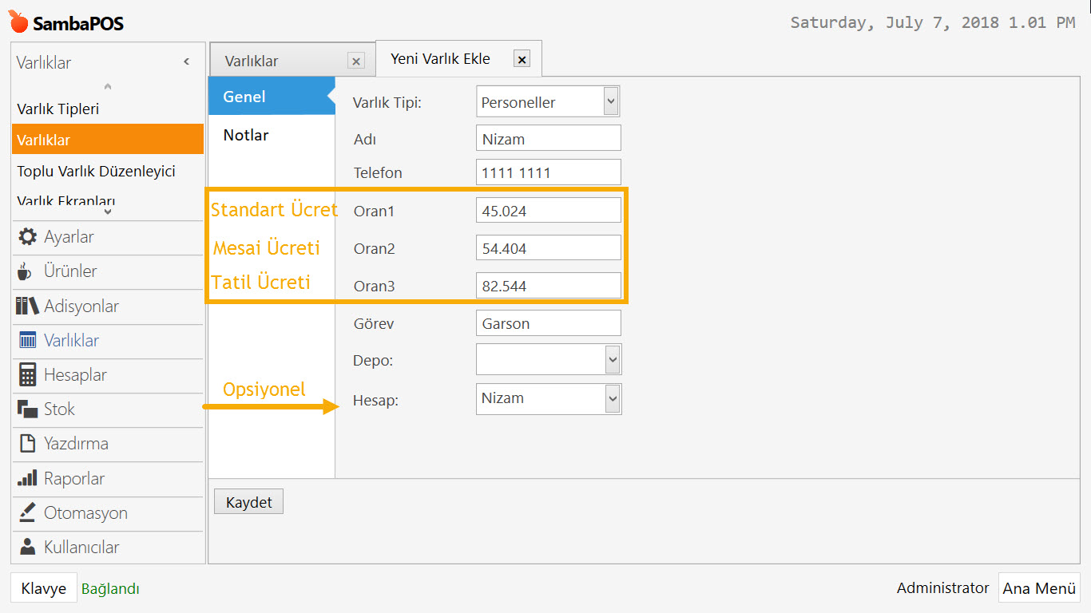Open the Hesap dropdown showing Nizam

612,398
